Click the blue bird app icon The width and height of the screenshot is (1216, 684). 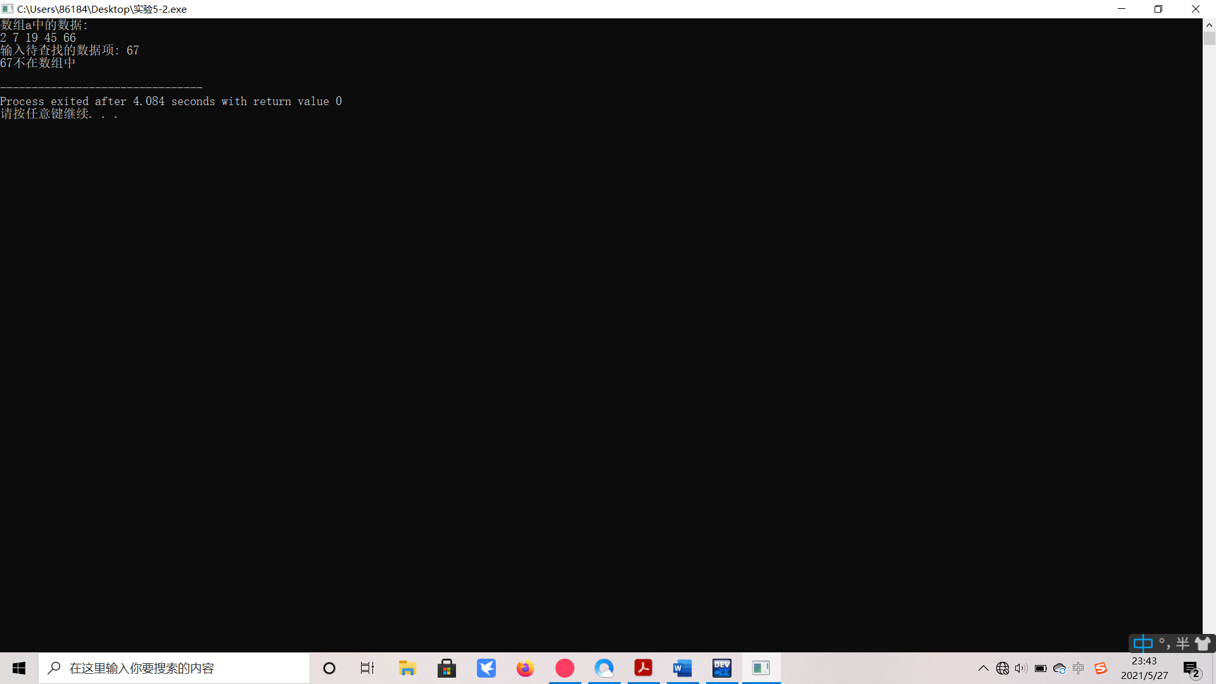coord(486,668)
